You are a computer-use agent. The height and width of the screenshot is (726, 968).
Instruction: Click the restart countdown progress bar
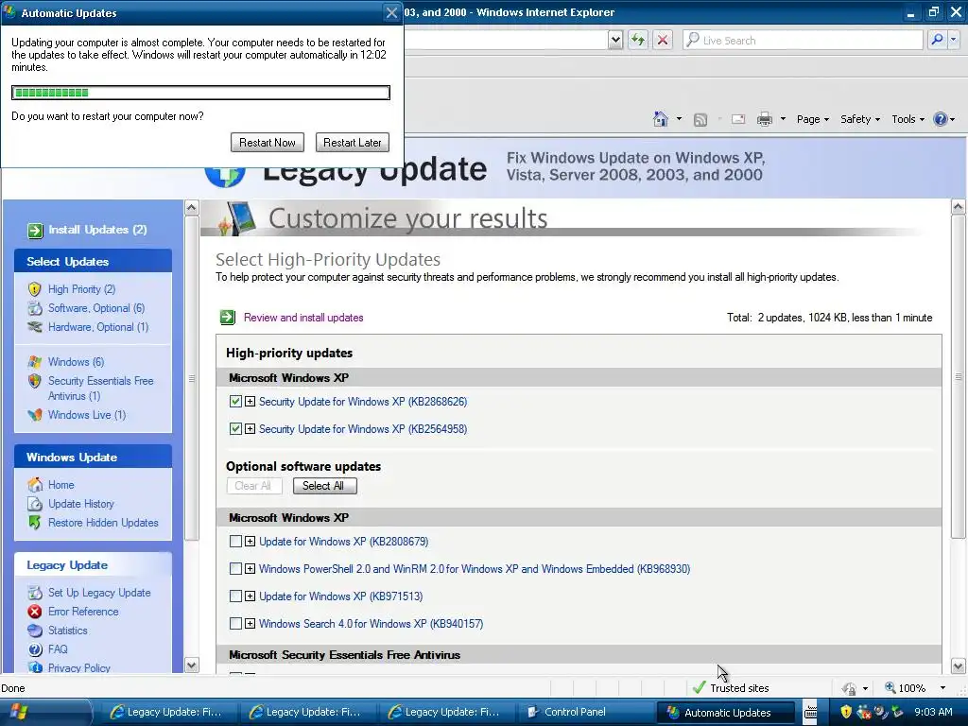point(200,93)
